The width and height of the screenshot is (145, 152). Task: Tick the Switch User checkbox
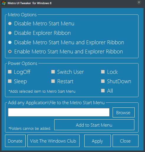point(53,72)
